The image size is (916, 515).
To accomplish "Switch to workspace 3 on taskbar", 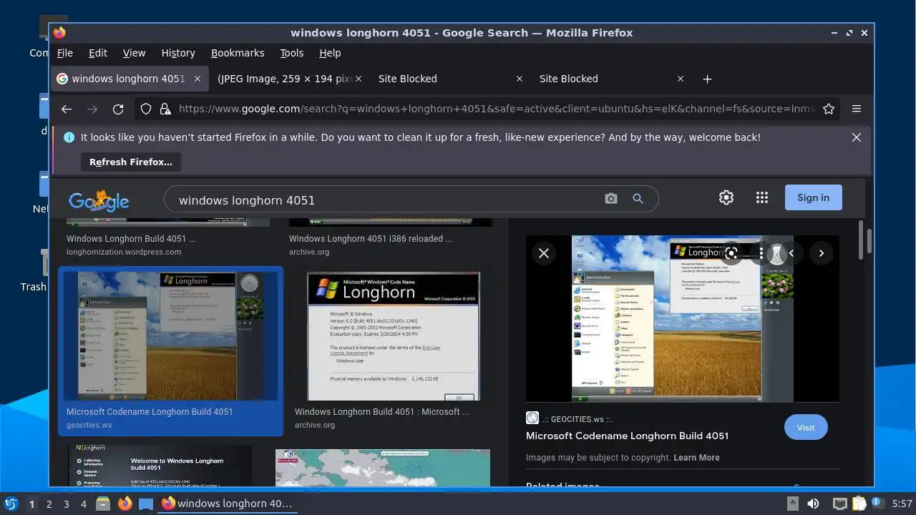I will [x=66, y=504].
